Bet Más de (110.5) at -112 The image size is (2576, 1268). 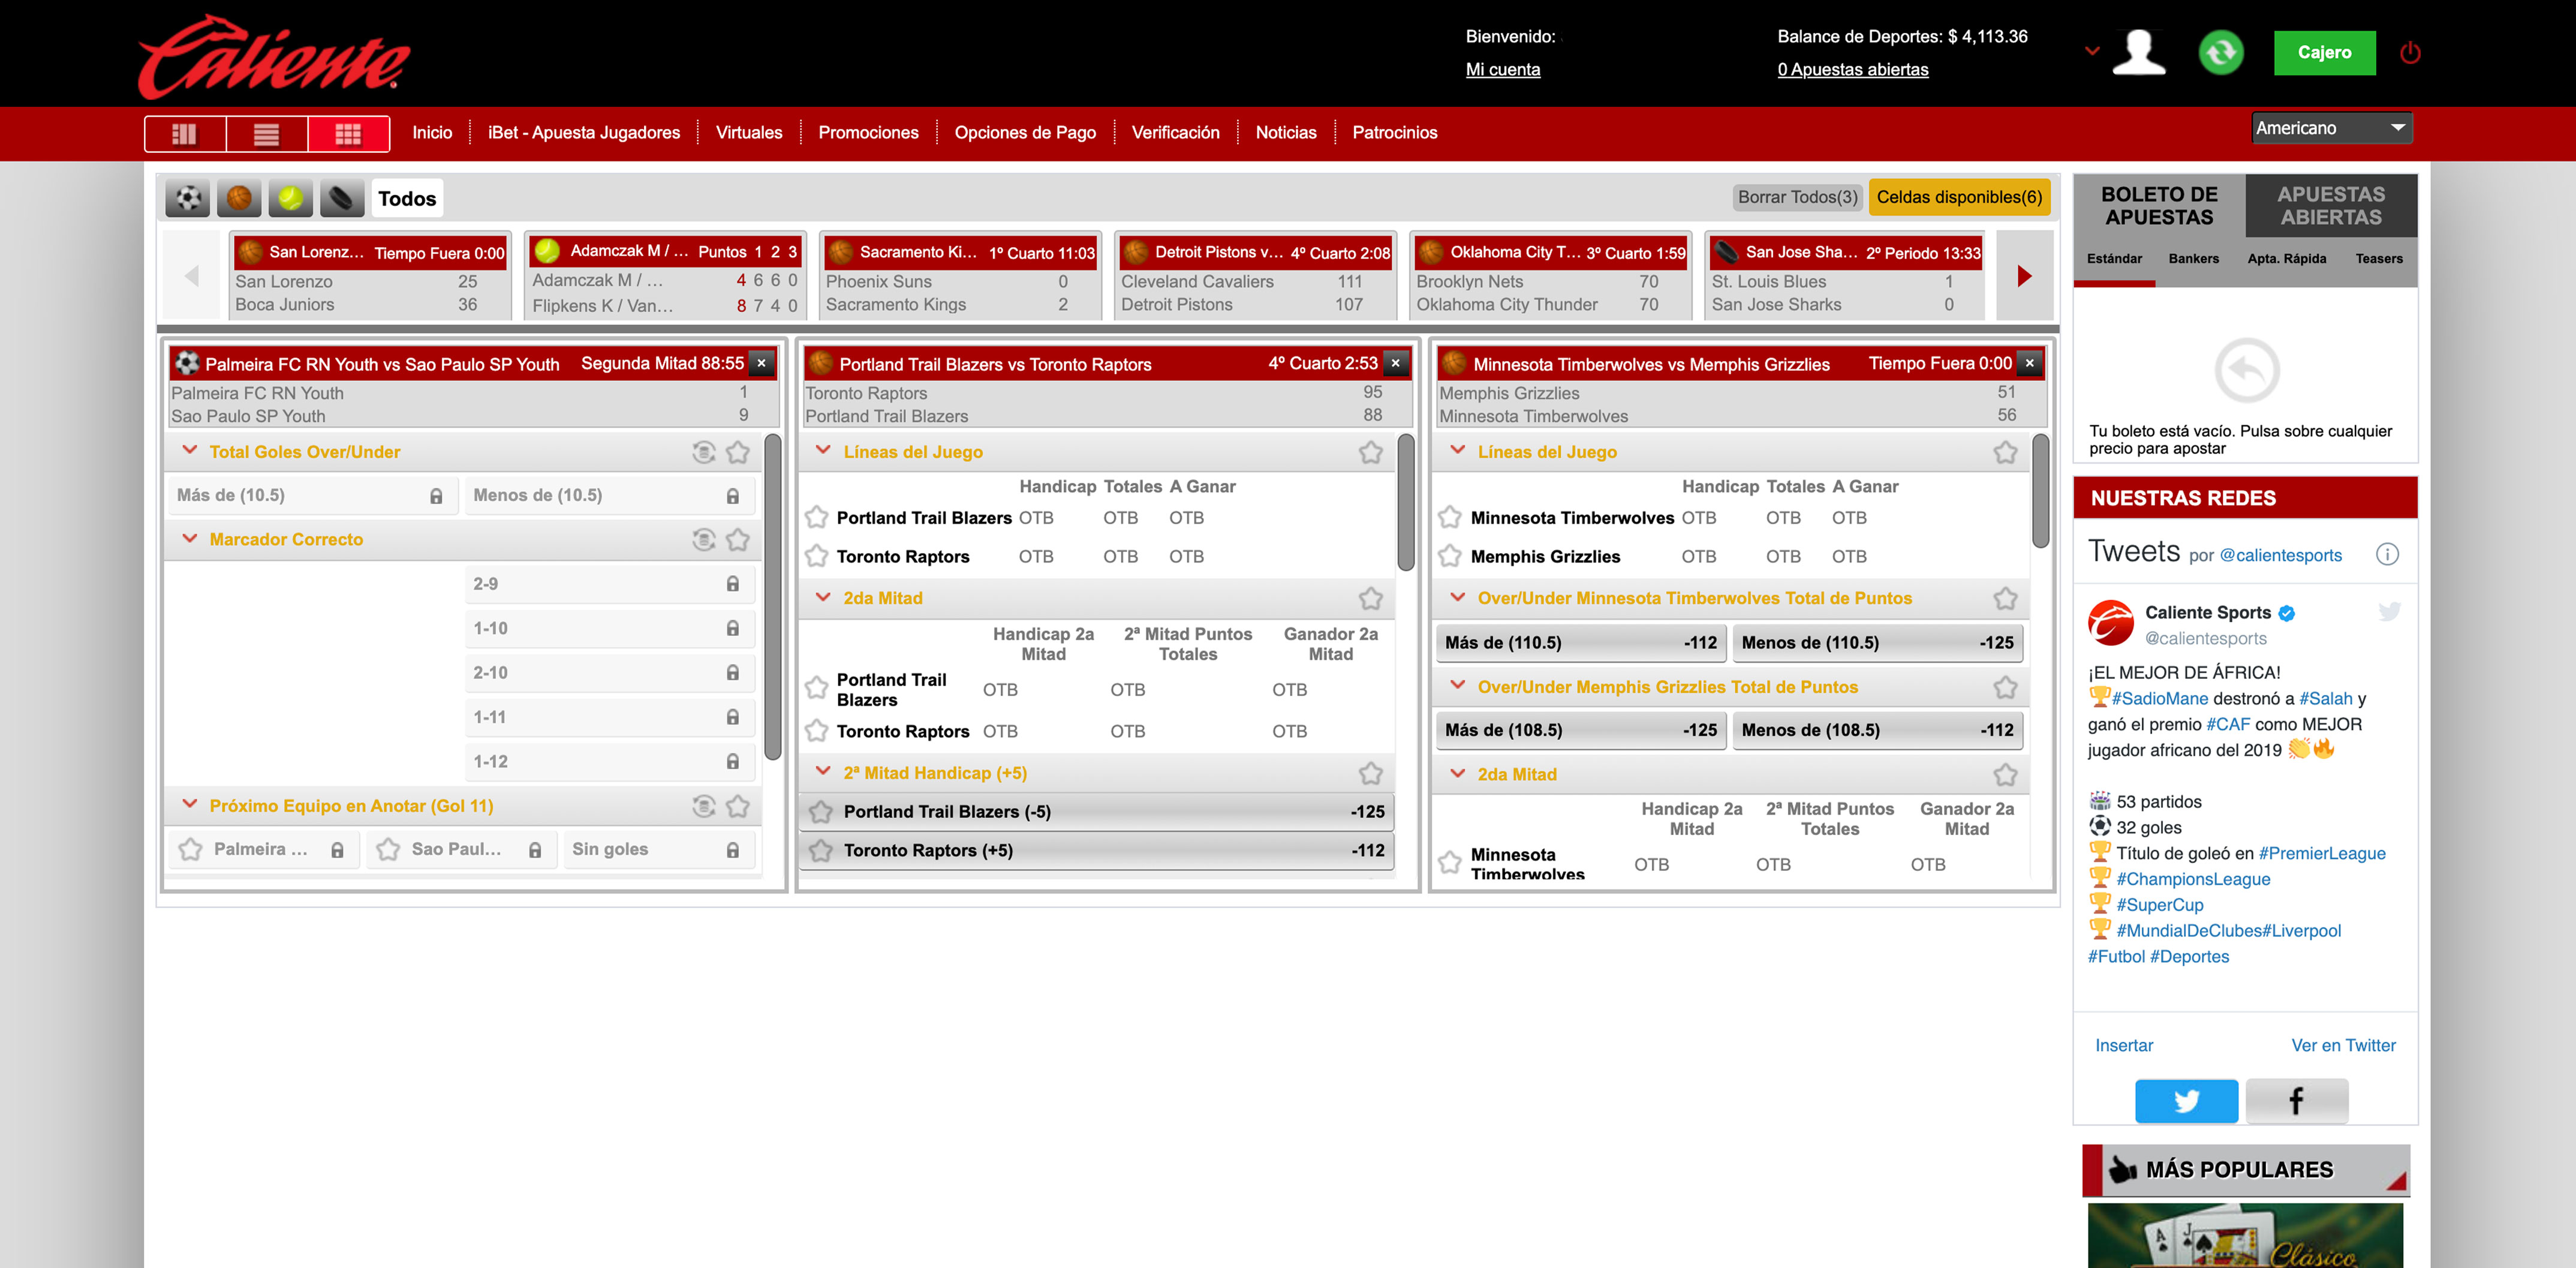click(x=1580, y=643)
